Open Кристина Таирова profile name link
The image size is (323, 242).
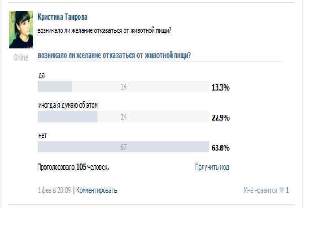(x=62, y=17)
